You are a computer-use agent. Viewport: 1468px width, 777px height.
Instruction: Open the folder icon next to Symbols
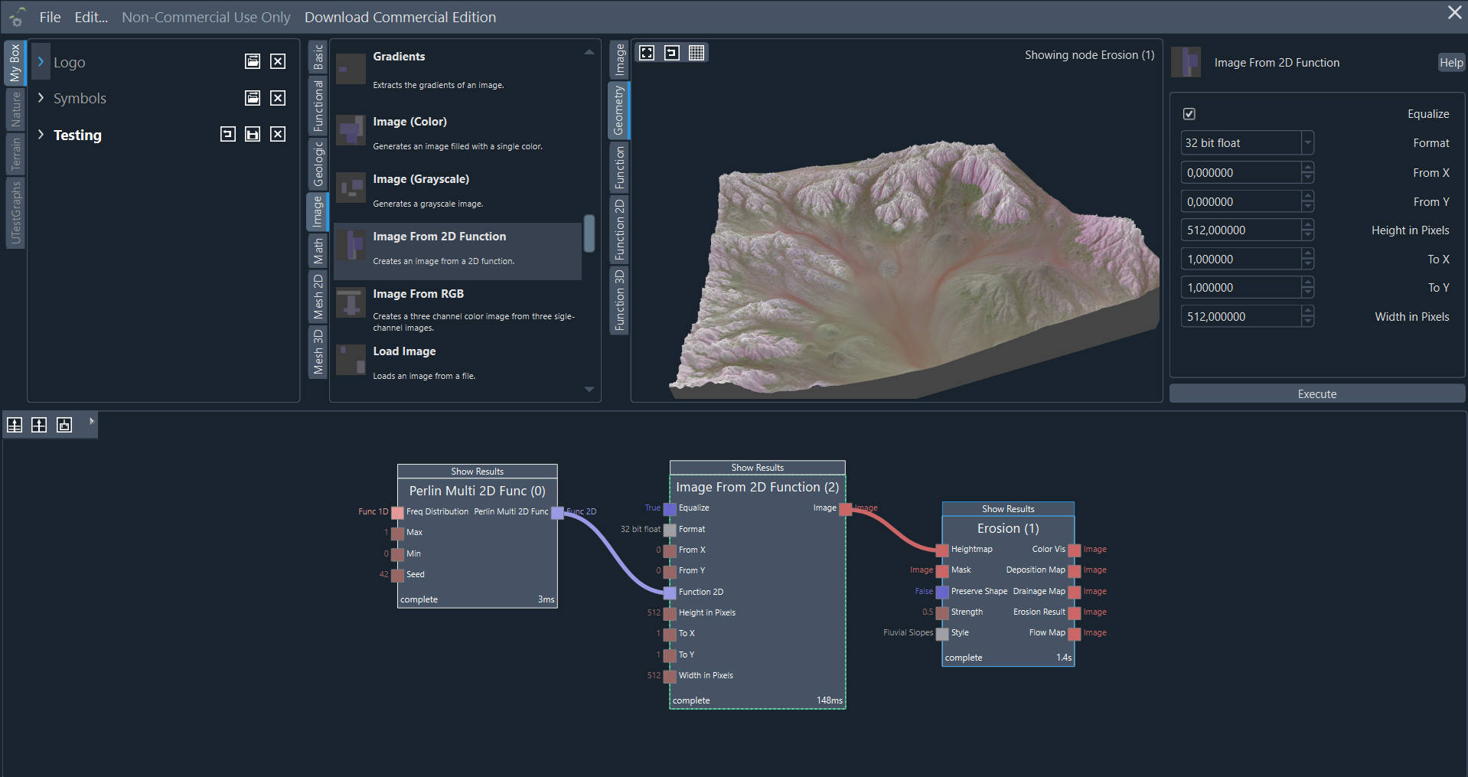click(x=252, y=98)
